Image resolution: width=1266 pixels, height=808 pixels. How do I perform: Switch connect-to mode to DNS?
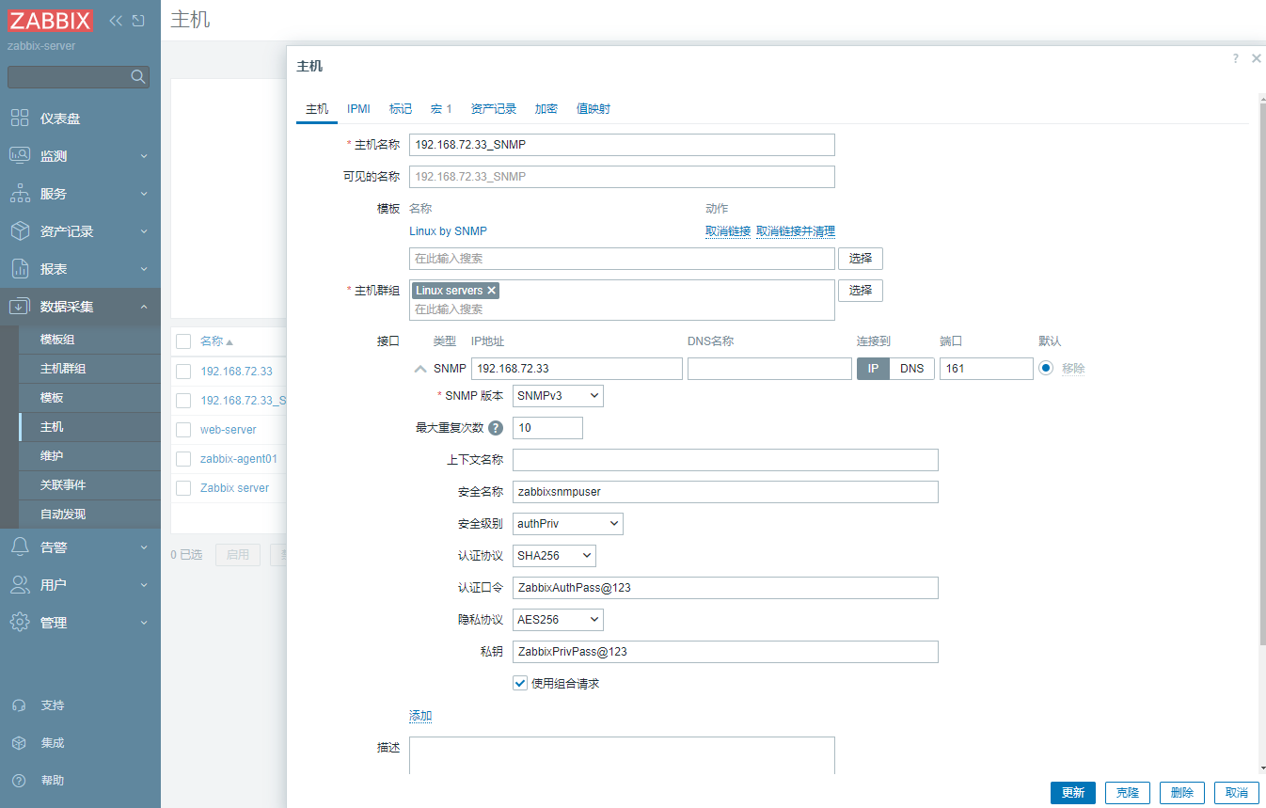tap(911, 369)
